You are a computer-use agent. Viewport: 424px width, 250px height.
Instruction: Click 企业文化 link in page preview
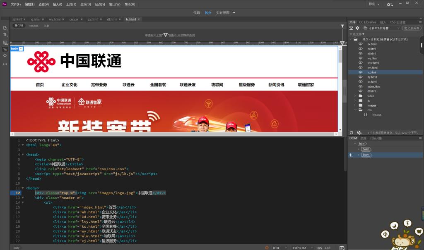[x=70, y=85]
